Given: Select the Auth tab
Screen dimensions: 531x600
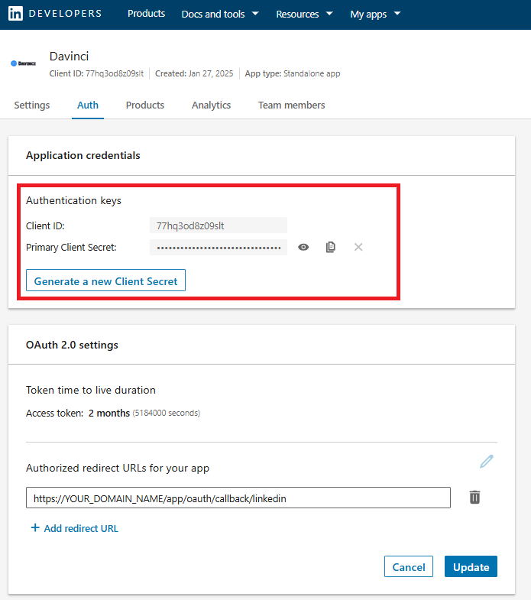Looking at the screenshot, I should coord(88,105).
